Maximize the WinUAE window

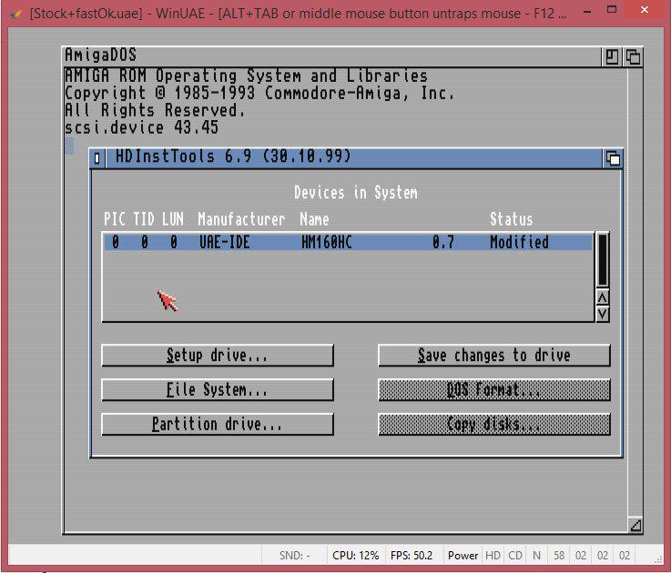tap(612, 9)
